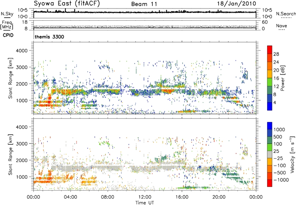This screenshot has width=296, height=205.
Task: Click the "16" power colorbar tick value
Action: pos(276,78)
